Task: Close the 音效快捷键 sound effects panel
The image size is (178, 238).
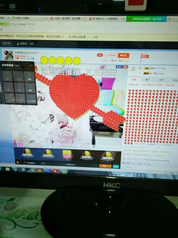Action: 31,65
